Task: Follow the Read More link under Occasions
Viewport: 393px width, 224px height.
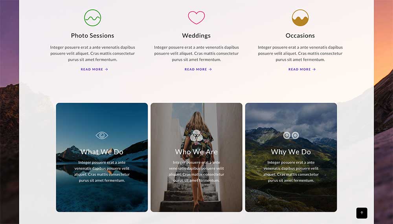Action: click(302, 69)
